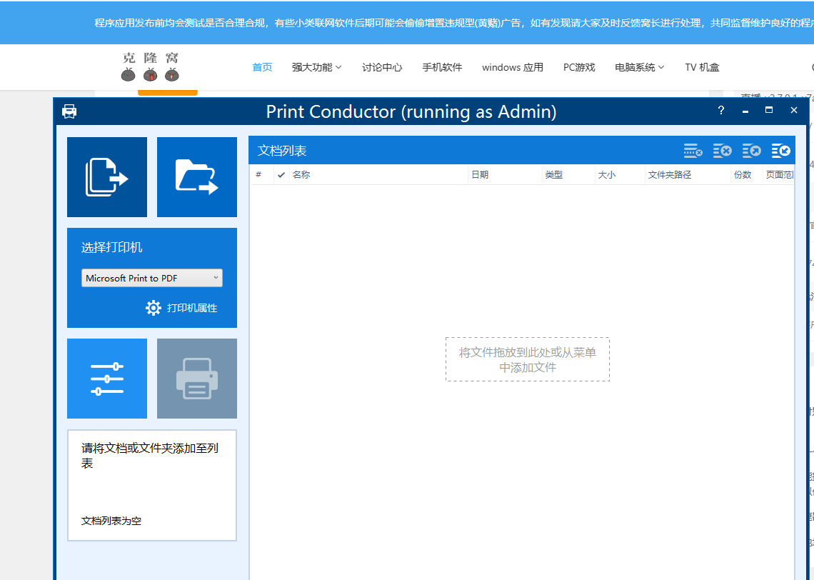The width and height of the screenshot is (814, 580).
Task: Click the Print Conductor printer icon in title bar
Action: (x=69, y=111)
